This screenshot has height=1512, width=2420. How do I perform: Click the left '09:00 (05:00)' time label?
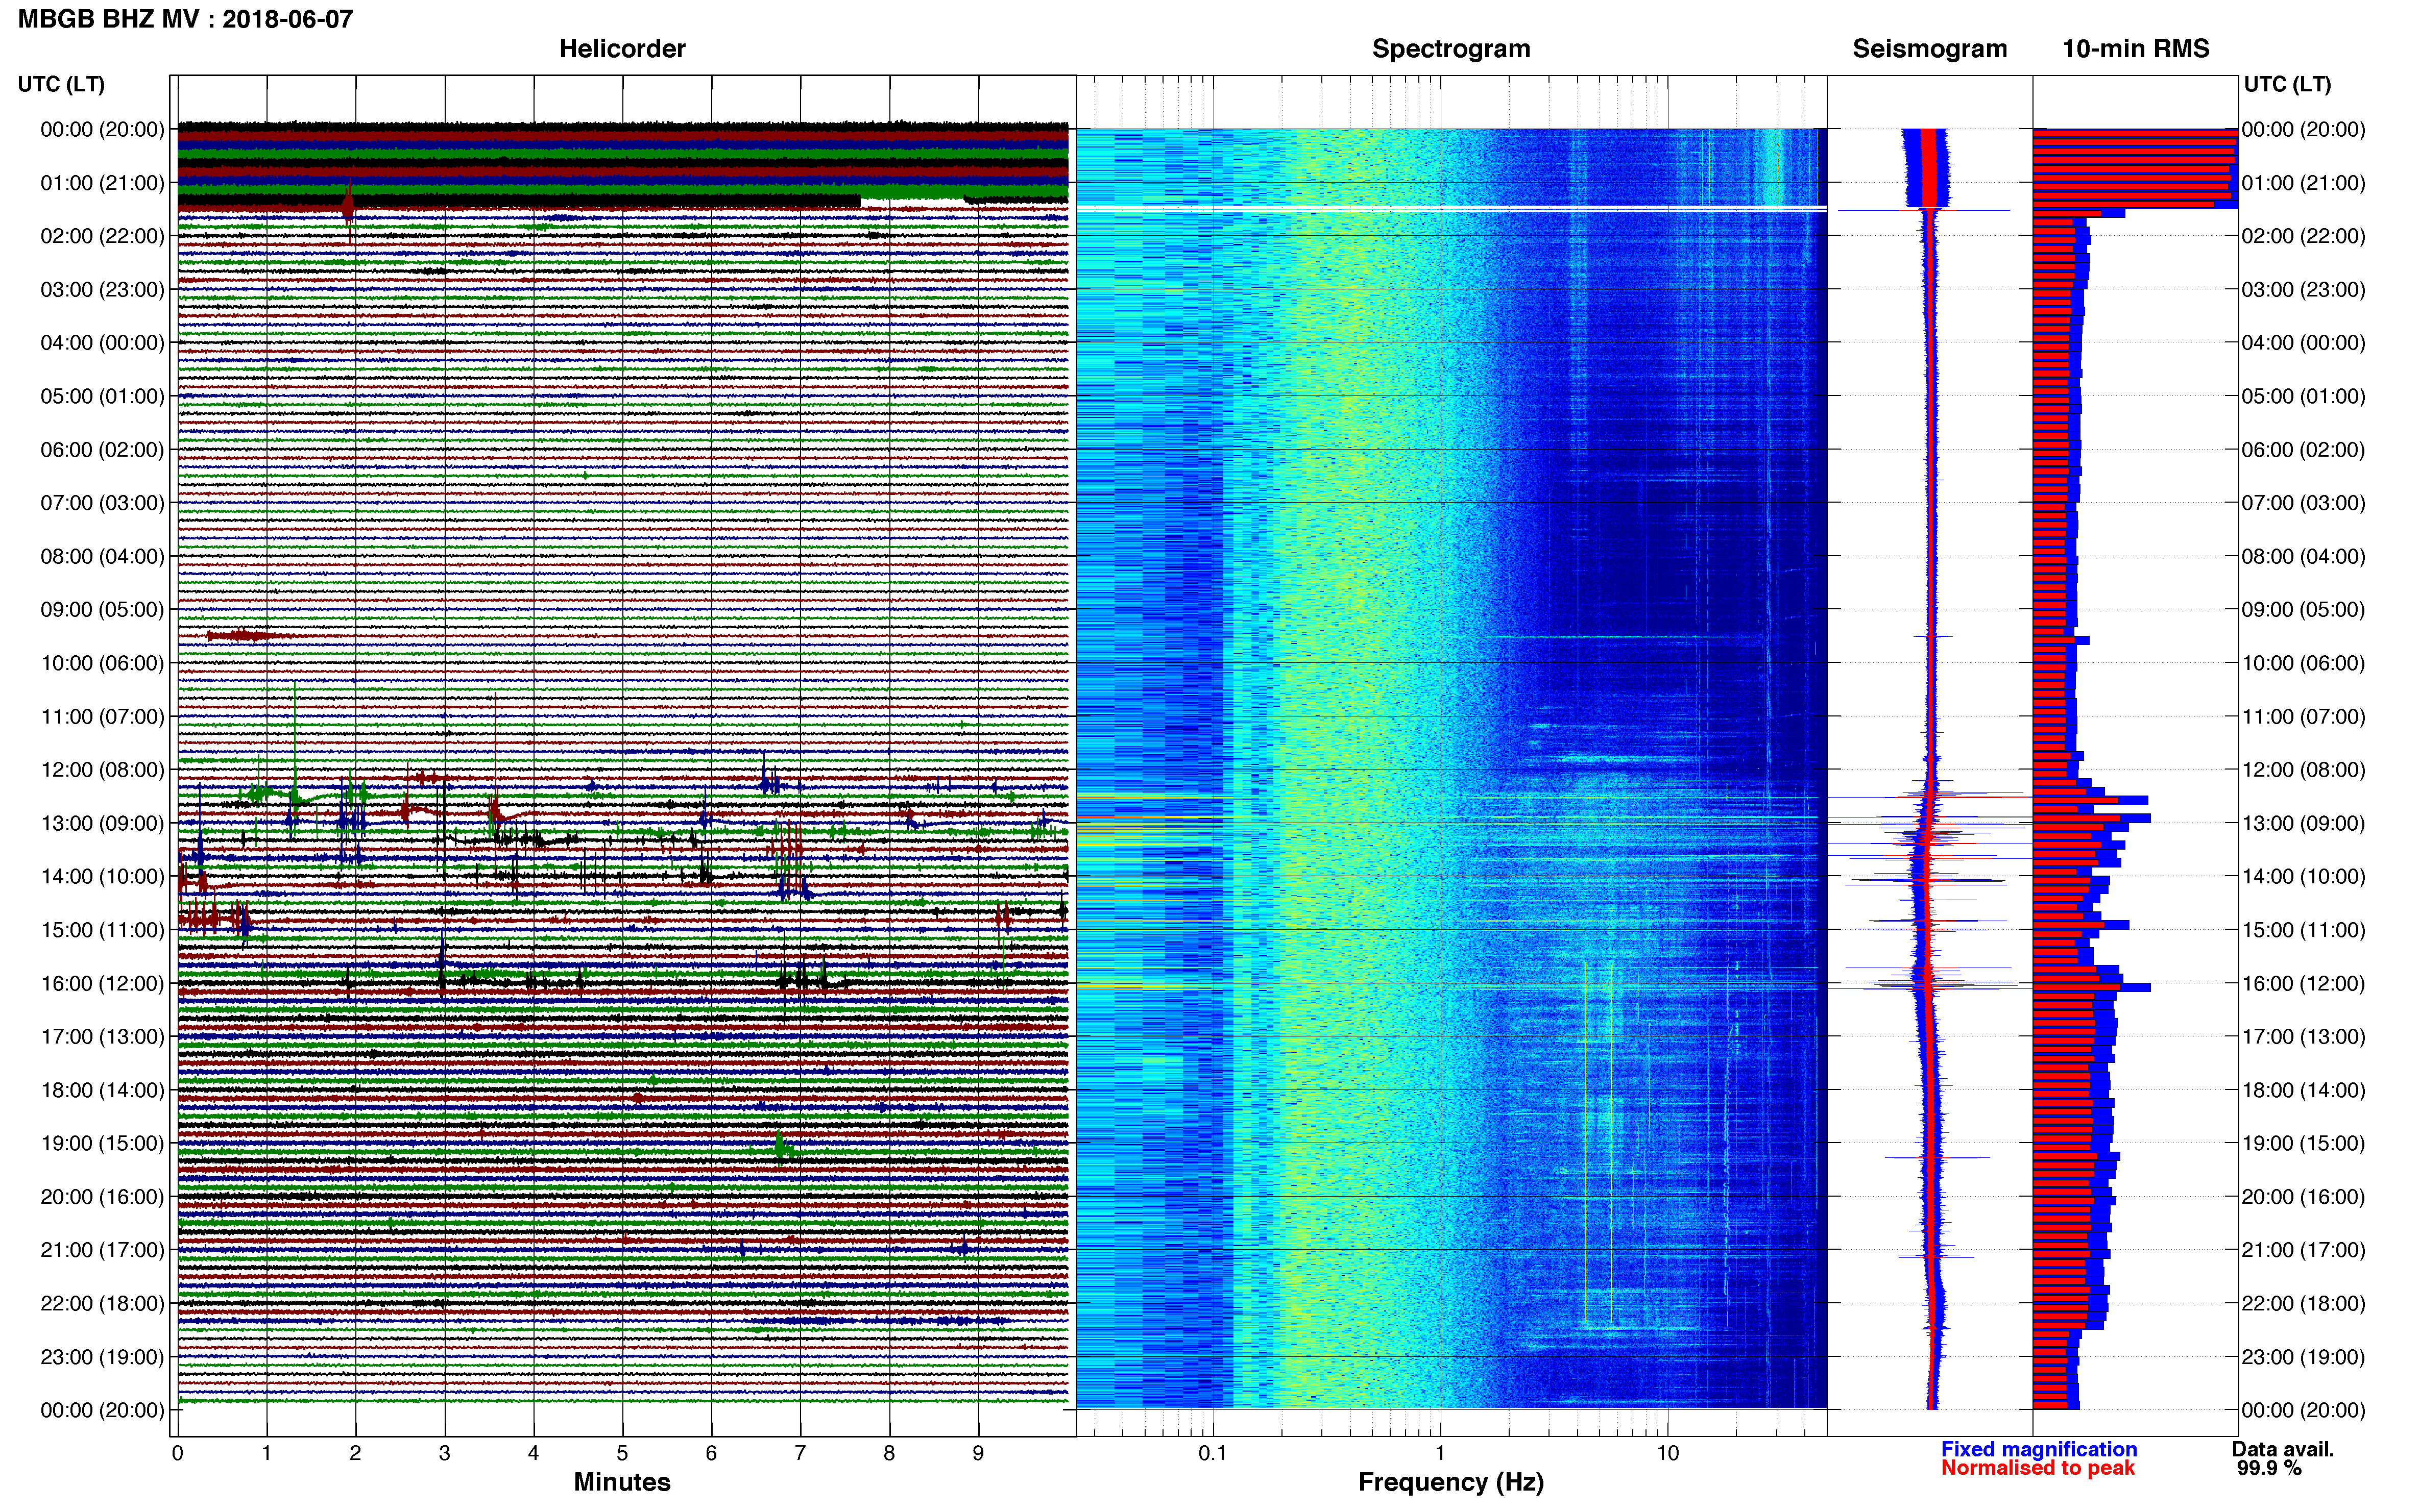pyautogui.click(x=102, y=610)
